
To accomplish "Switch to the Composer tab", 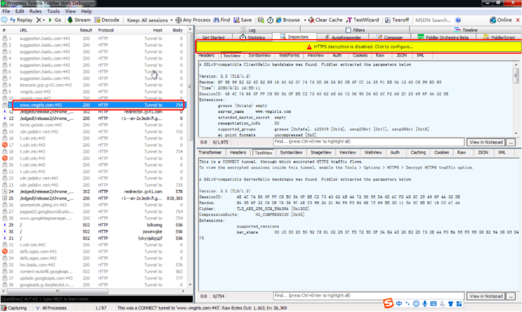I will coord(390,37).
